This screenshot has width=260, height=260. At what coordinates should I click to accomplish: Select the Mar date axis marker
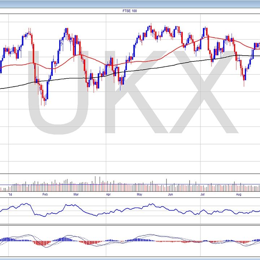click(76, 194)
